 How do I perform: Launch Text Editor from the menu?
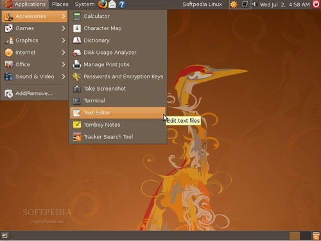[x=117, y=112]
